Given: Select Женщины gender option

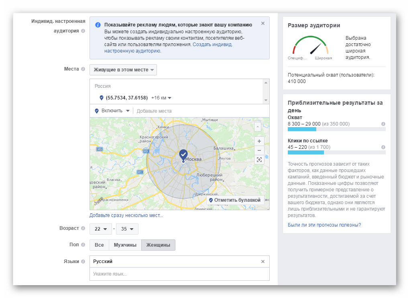Looking at the screenshot, I should point(158,245).
